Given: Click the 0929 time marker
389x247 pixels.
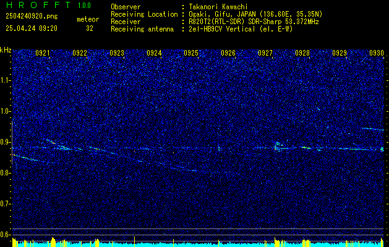Looking at the screenshot, I should tap(340, 52).
